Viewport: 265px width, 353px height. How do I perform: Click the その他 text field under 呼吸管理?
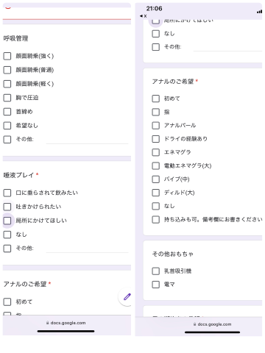87,140
